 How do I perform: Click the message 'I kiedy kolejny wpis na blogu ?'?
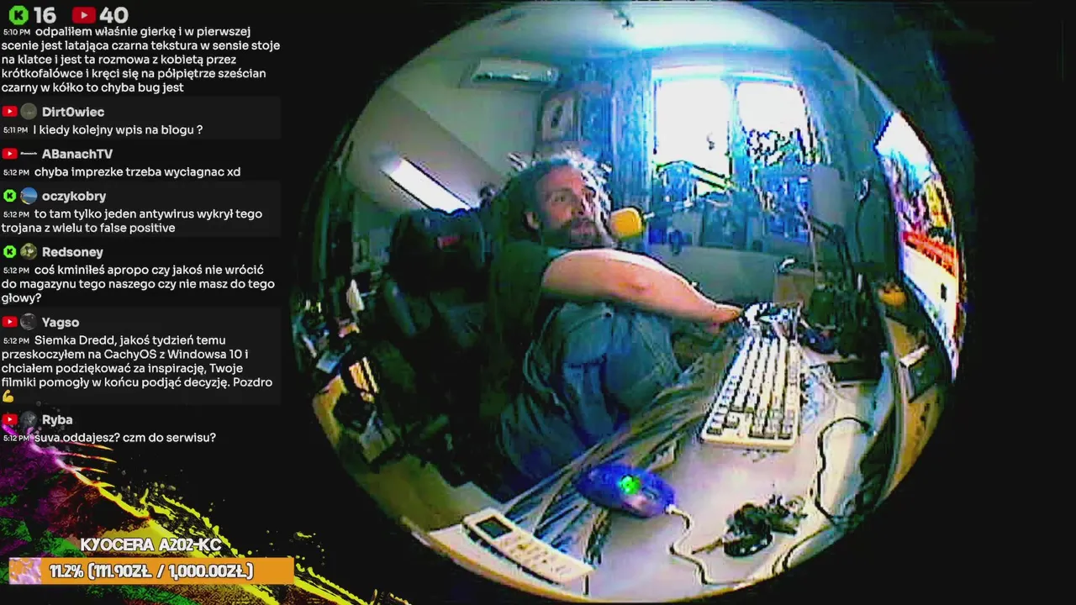point(118,130)
